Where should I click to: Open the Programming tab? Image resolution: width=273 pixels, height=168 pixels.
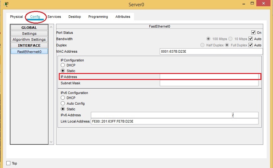point(98,17)
